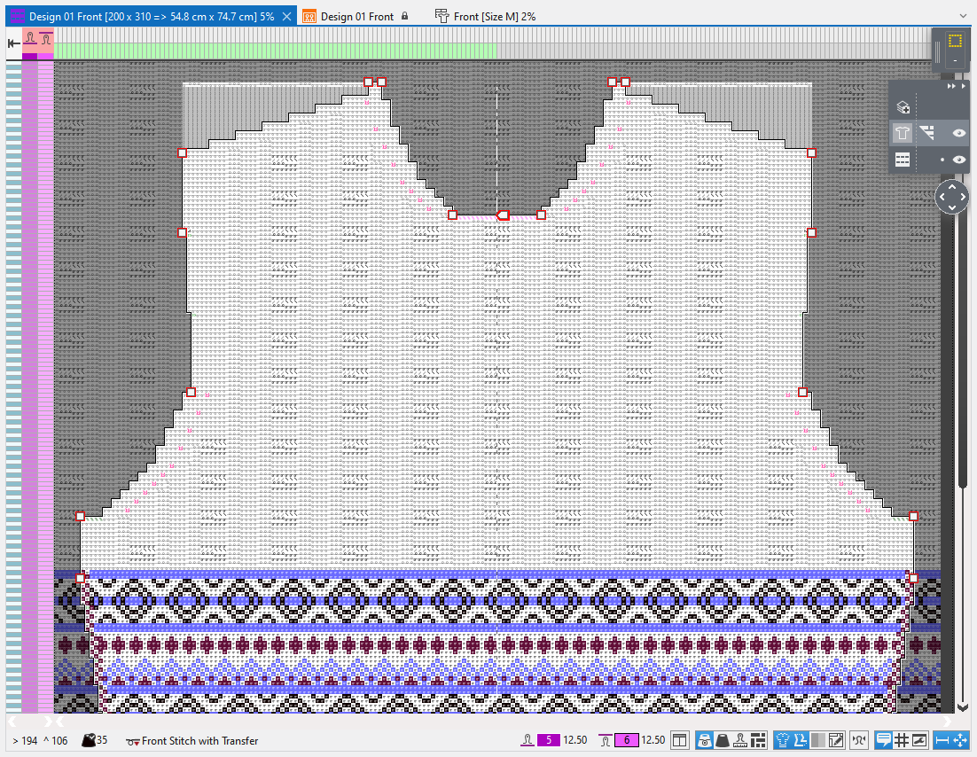The height and width of the screenshot is (757, 977).
Task: Switch to the locked Design 01 Front tab
Action: coord(356,16)
